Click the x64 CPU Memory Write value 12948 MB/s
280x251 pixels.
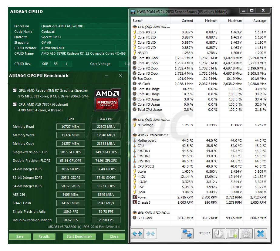[106, 135]
